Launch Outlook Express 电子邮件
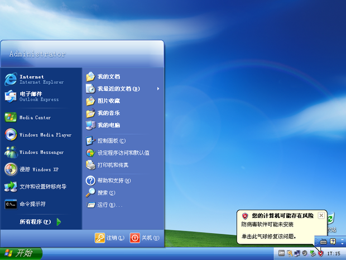The width and height of the screenshot is (346, 260). 41,97
